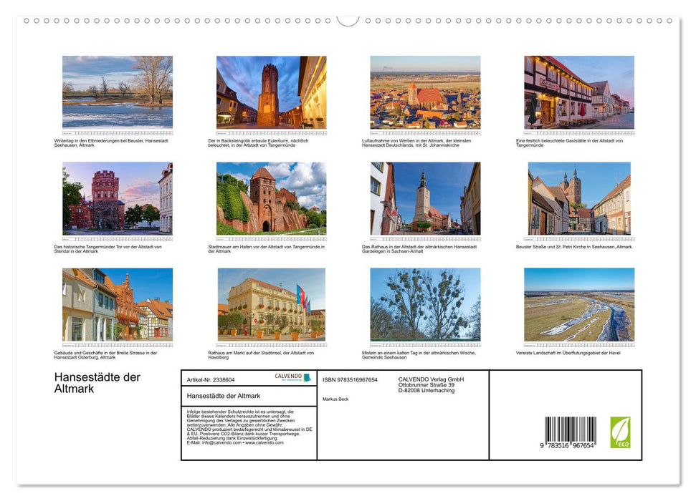The height and width of the screenshot is (501, 696).
Task: Click caption 'Gebäude und Geschäfte in der Breite Strasse'
Action: [x=105, y=355]
